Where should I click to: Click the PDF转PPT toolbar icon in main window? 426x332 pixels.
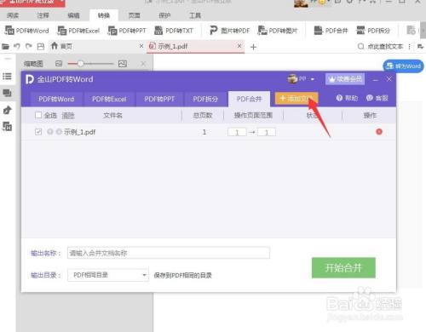click(127, 31)
